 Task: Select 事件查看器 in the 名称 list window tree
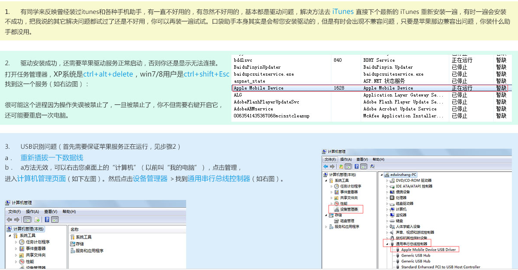(36, 249)
